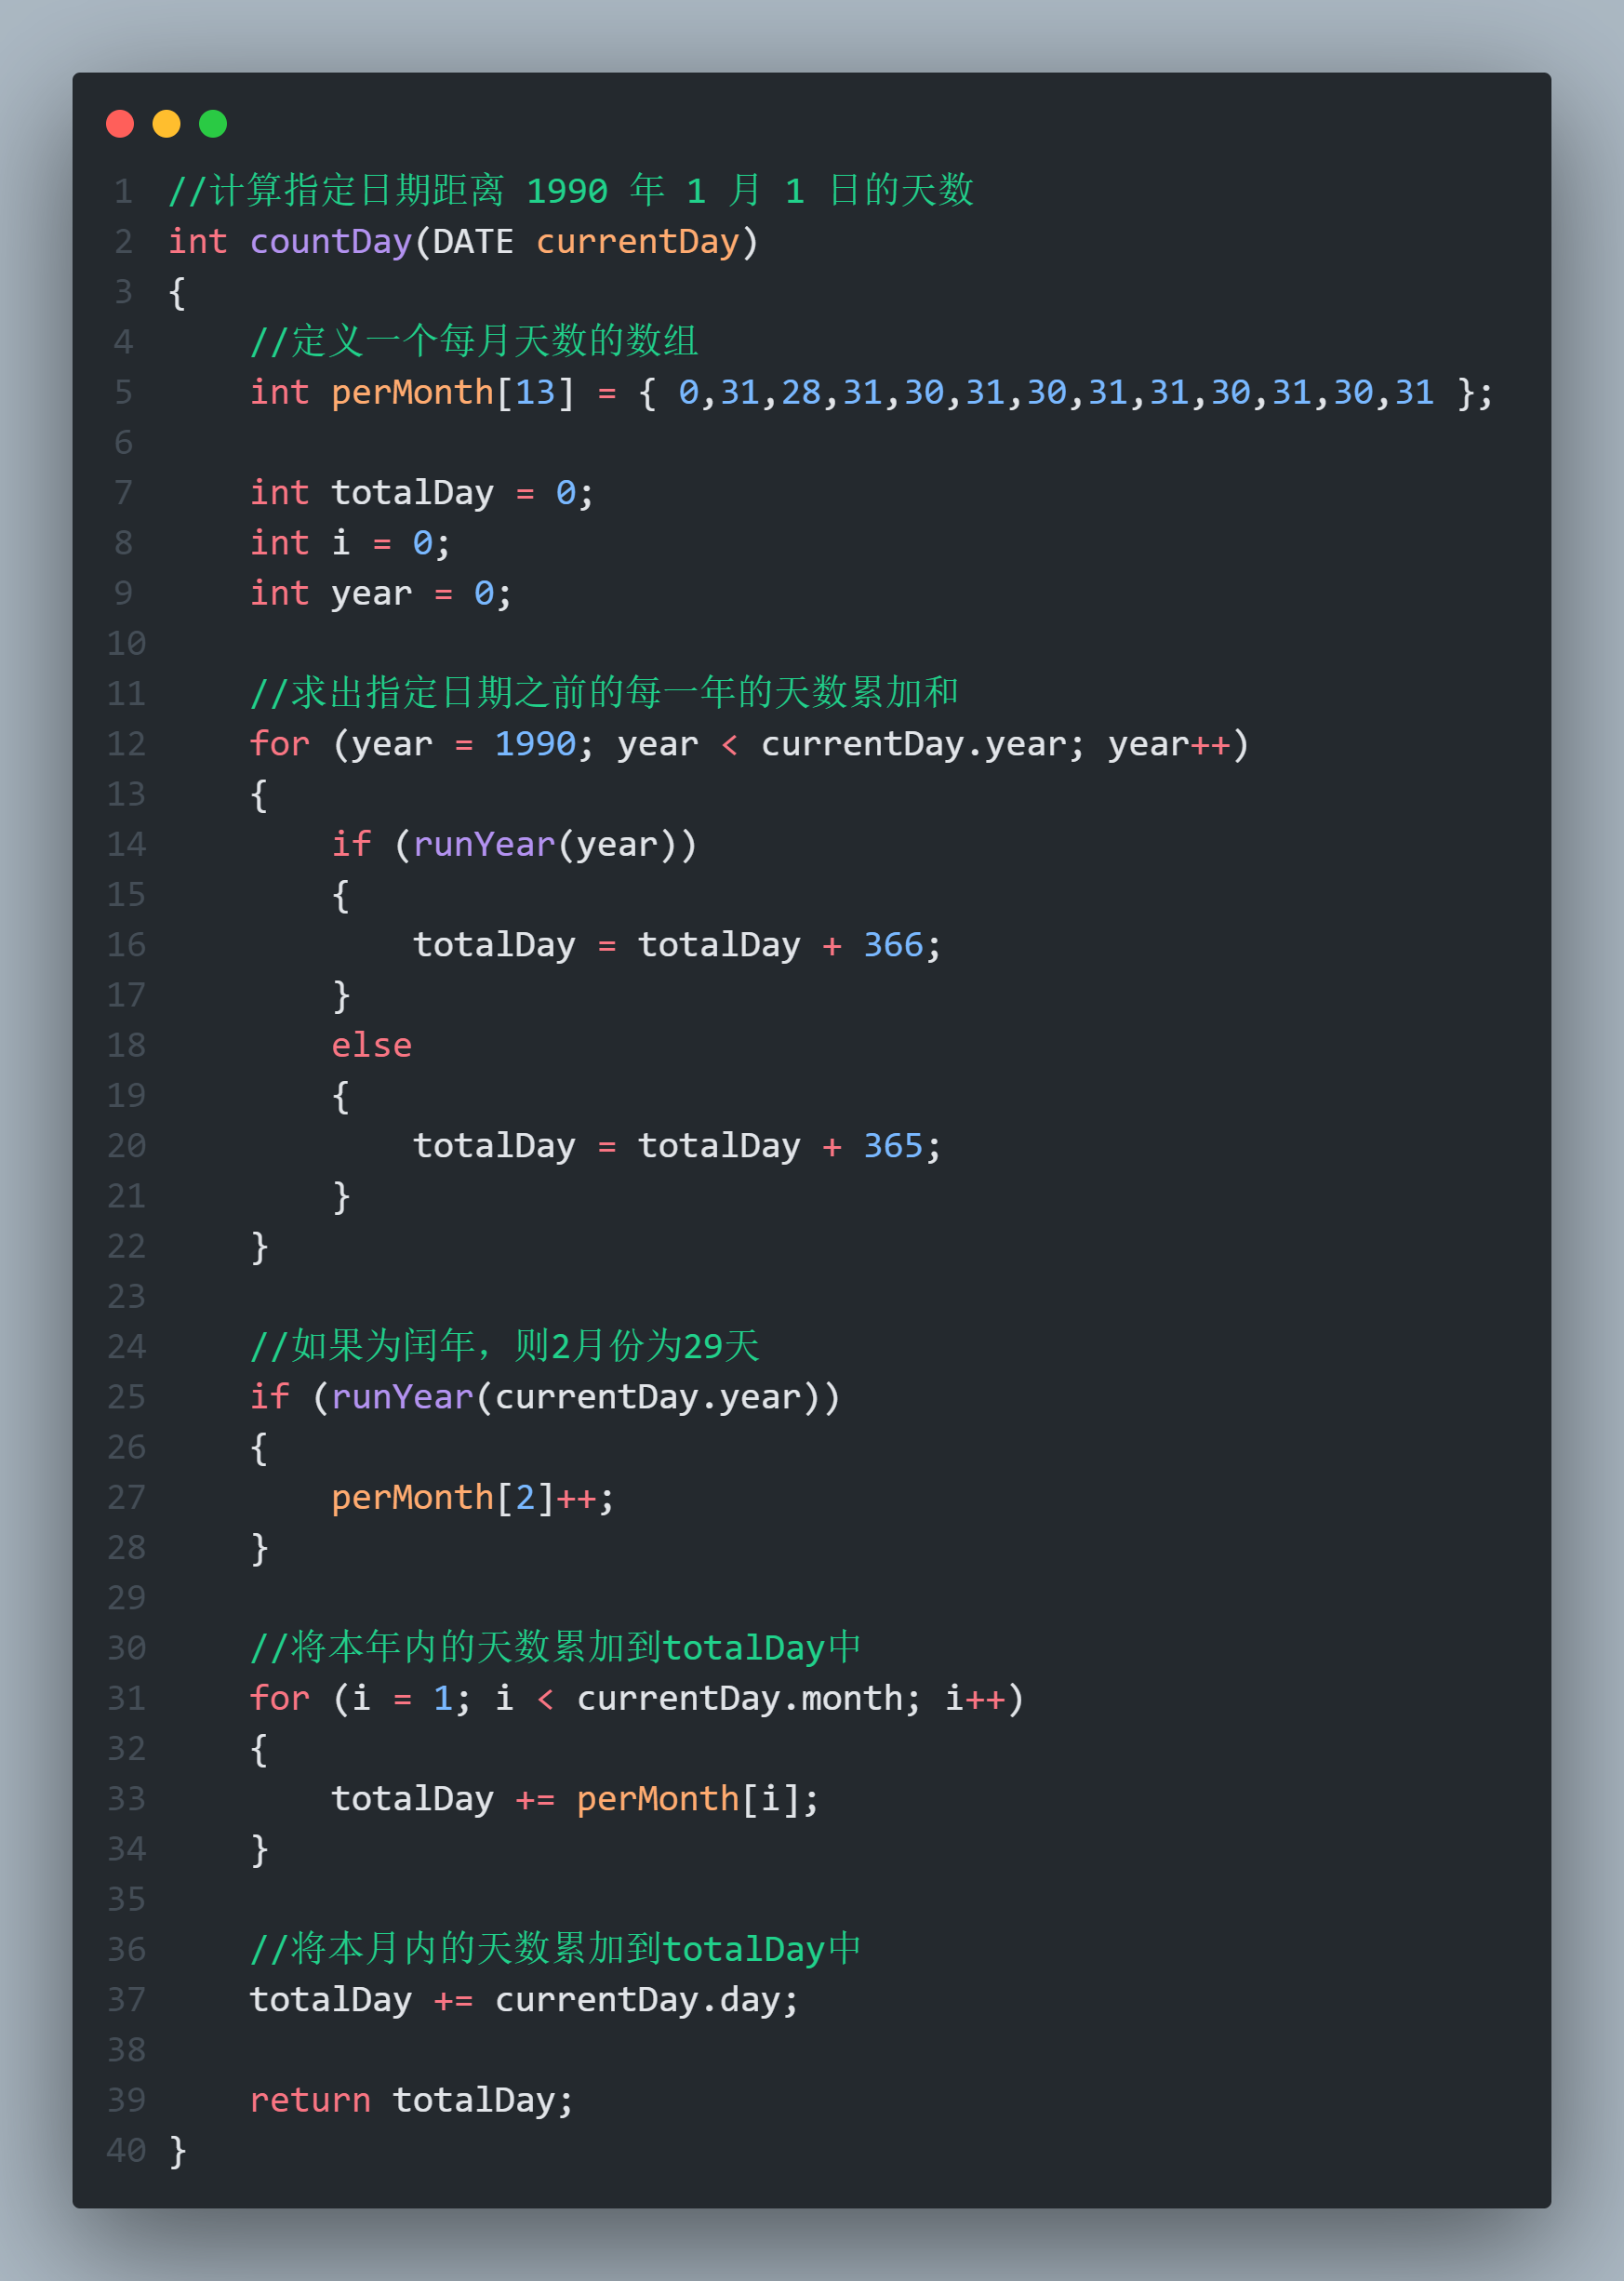The width and height of the screenshot is (1624, 2281).
Task: Click the opening brace on line 3
Action: 177,292
